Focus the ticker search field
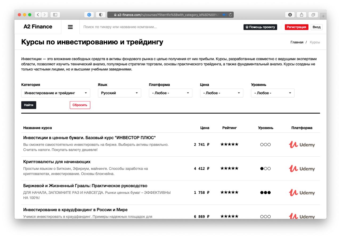 (160, 27)
